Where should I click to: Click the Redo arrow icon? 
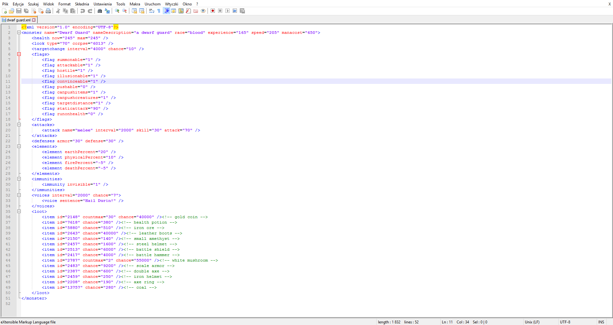tap(90, 11)
